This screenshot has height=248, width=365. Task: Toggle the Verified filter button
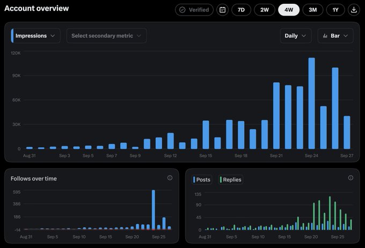point(194,10)
